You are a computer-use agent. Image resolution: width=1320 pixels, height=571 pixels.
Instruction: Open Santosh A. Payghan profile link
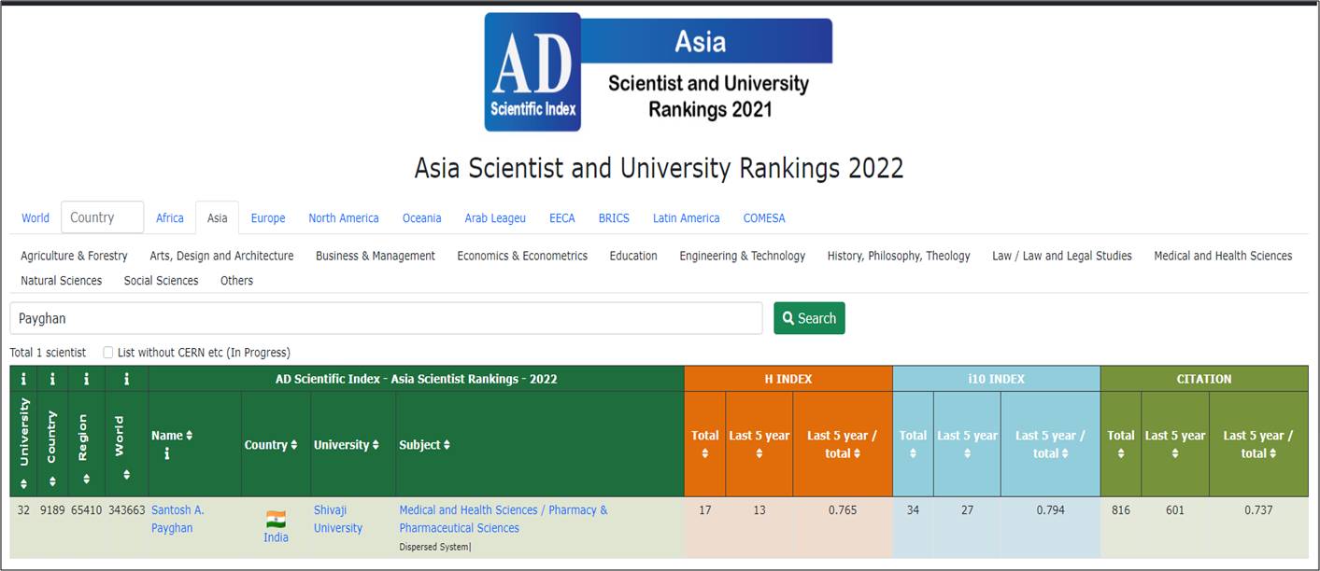coord(177,519)
